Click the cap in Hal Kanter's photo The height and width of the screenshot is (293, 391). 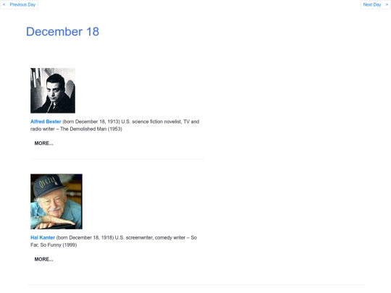pos(49,185)
